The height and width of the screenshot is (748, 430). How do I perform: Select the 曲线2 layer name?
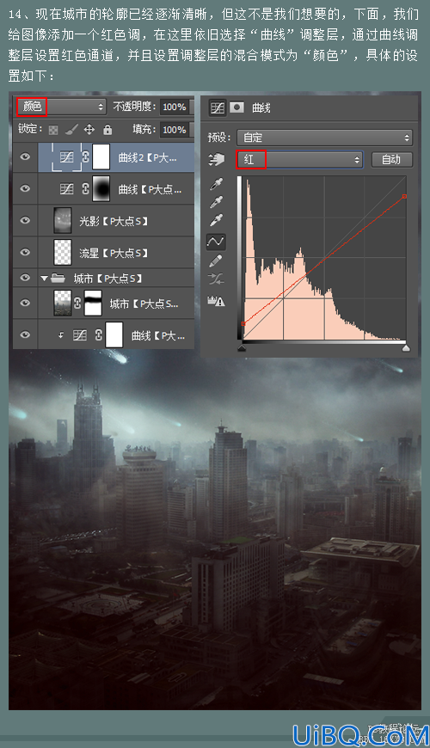pos(147,157)
